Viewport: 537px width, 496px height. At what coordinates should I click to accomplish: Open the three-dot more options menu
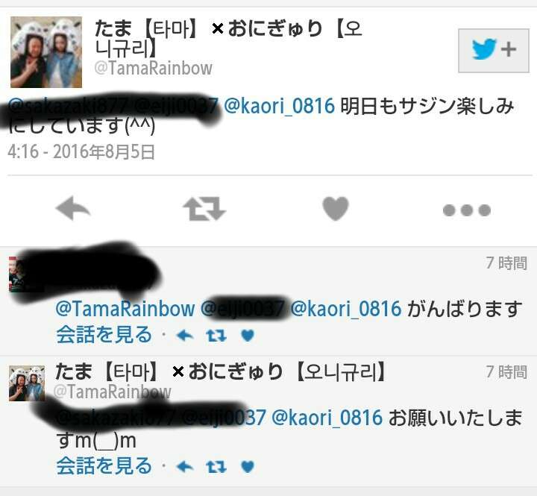point(467,210)
